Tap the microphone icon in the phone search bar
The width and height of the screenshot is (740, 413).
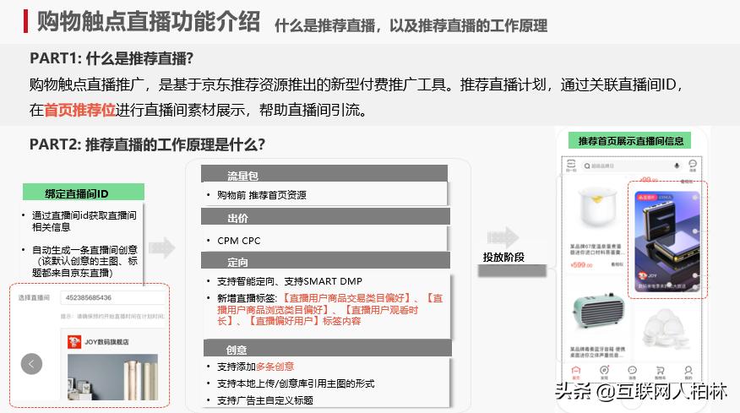[677, 166]
